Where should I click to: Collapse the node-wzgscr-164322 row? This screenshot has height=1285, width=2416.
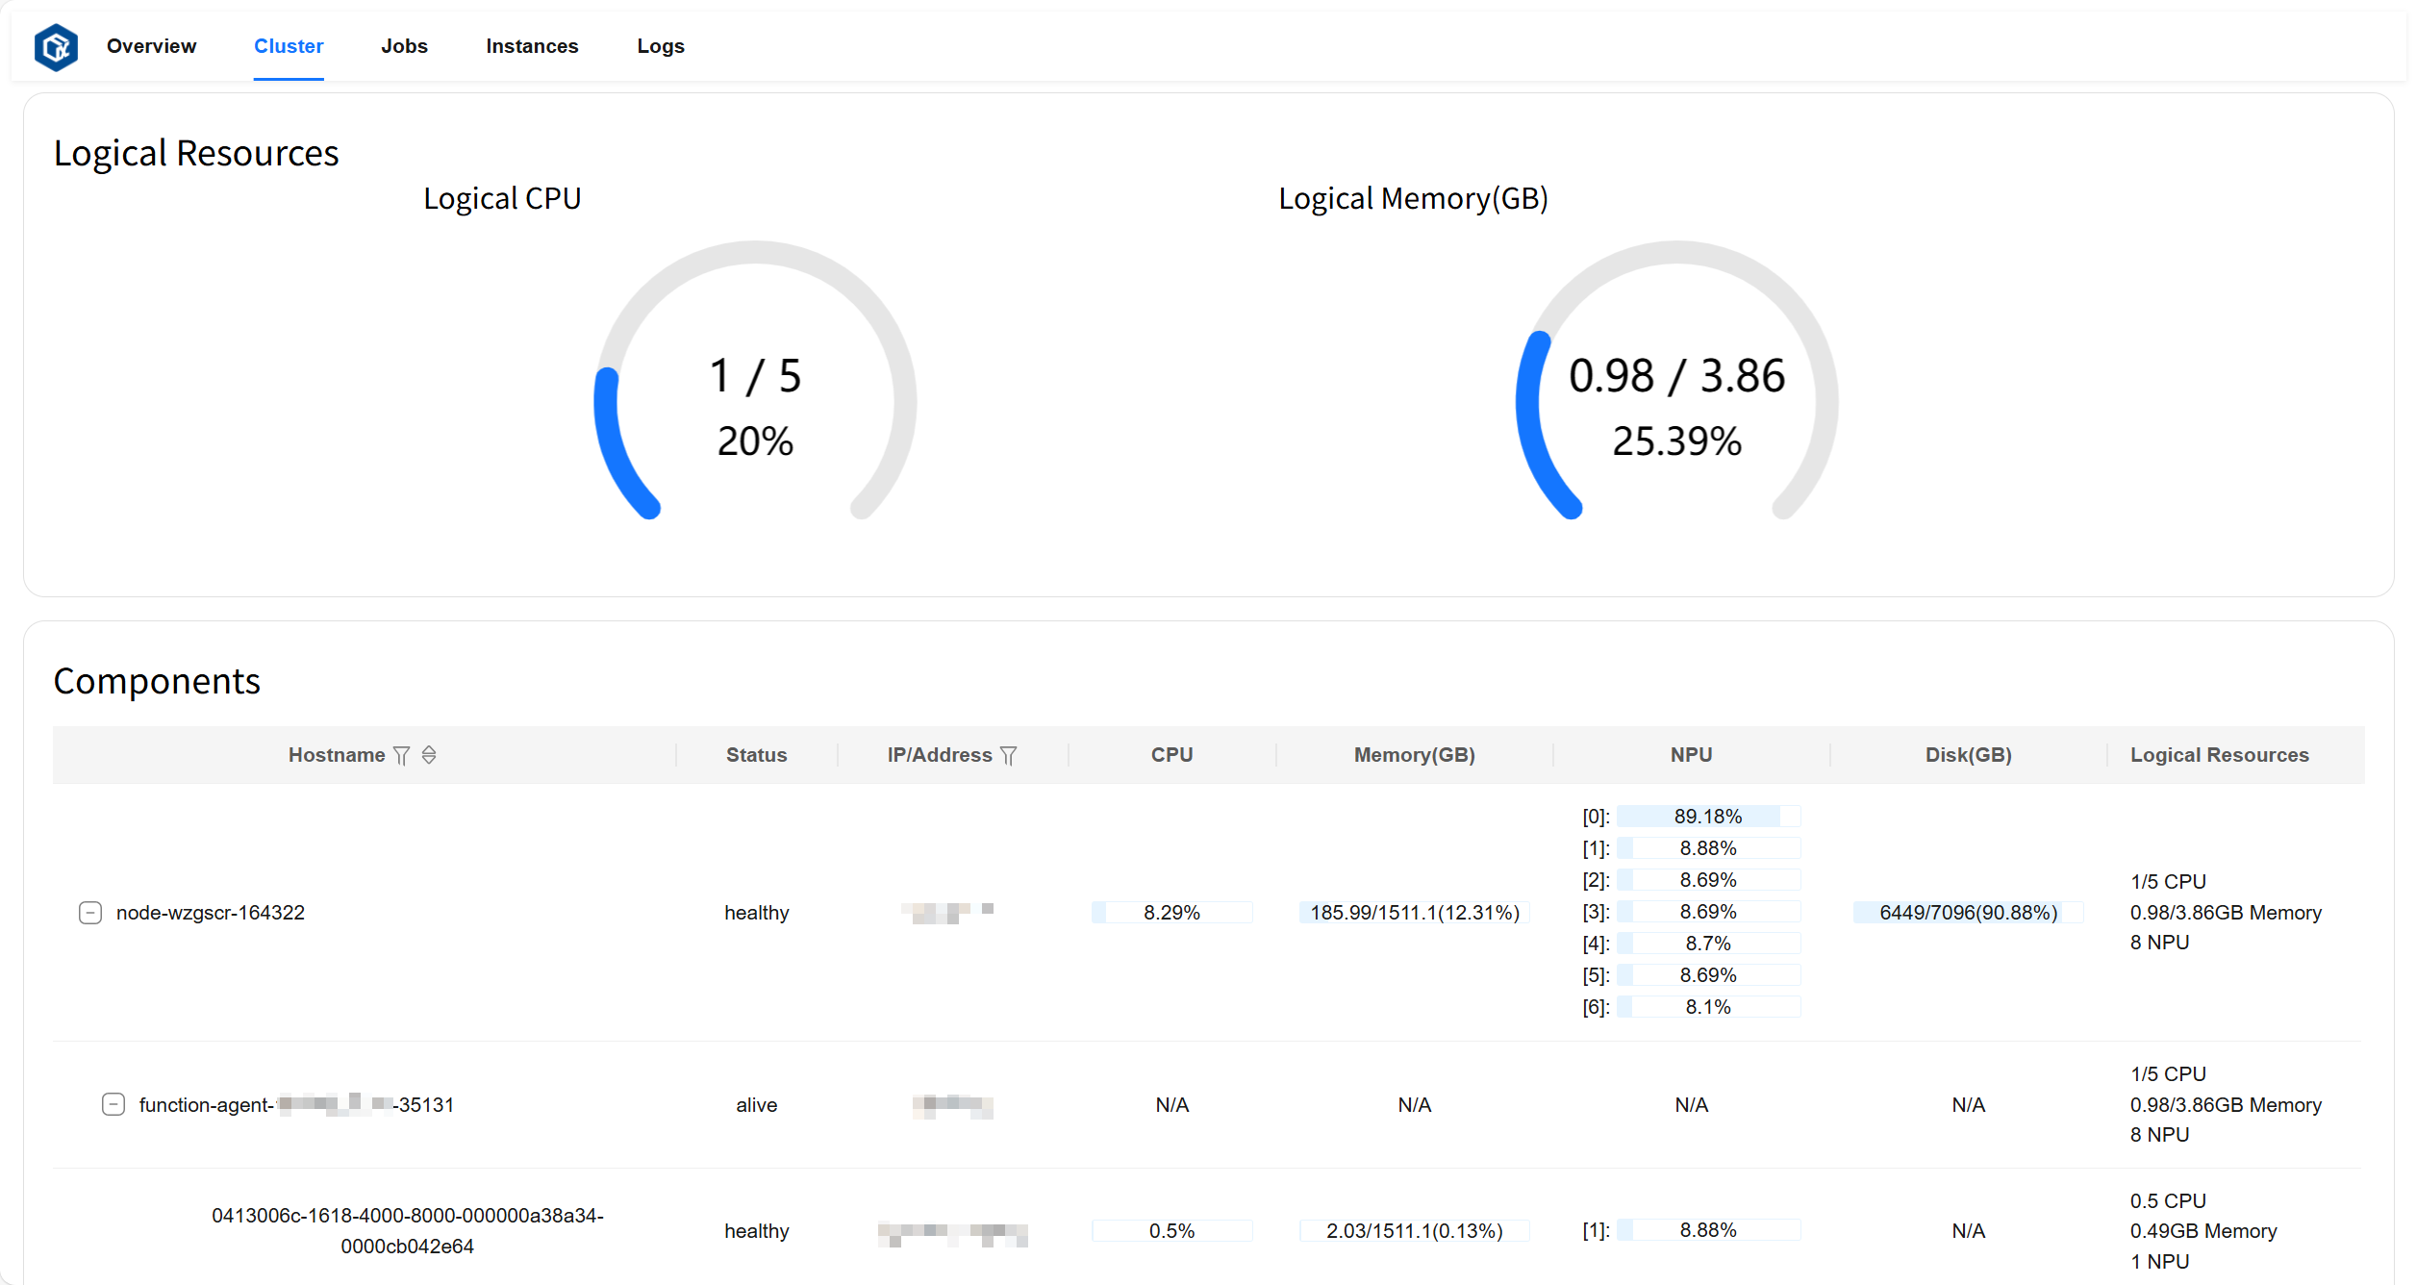pyautogui.click(x=90, y=913)
